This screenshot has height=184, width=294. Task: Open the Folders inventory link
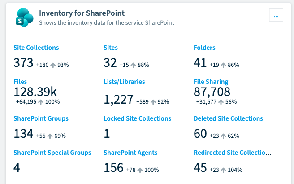tap(204, 48)
